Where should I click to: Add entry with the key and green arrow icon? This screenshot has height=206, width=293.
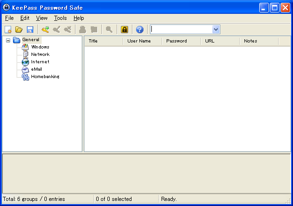coord(45,30)
